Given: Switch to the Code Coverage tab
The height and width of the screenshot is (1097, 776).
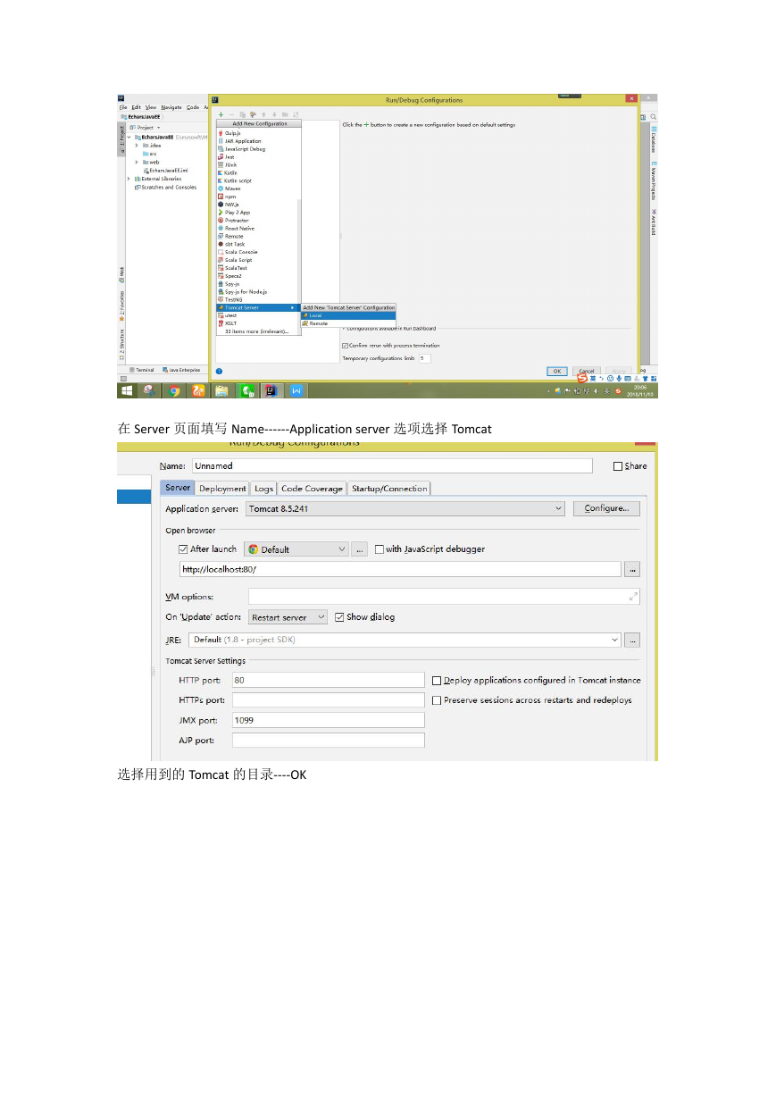Looking at the screenshot, I should (x=312, y=489).
